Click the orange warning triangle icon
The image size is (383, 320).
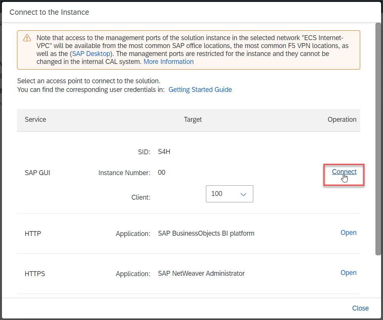tap(27, 38)
